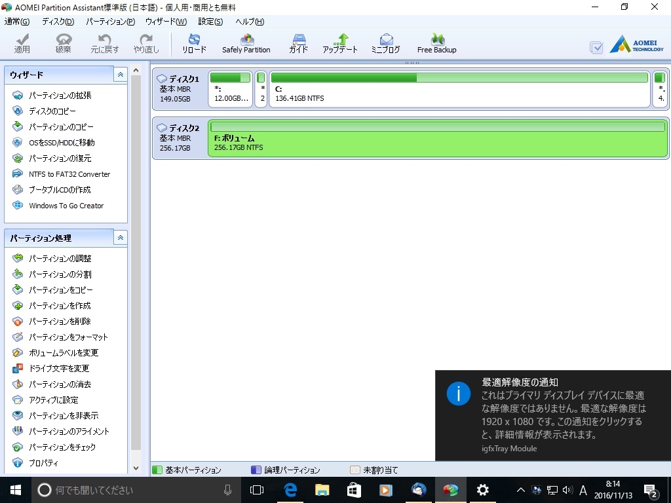Choose パーティションのアライメント operation

click(61, 432)
